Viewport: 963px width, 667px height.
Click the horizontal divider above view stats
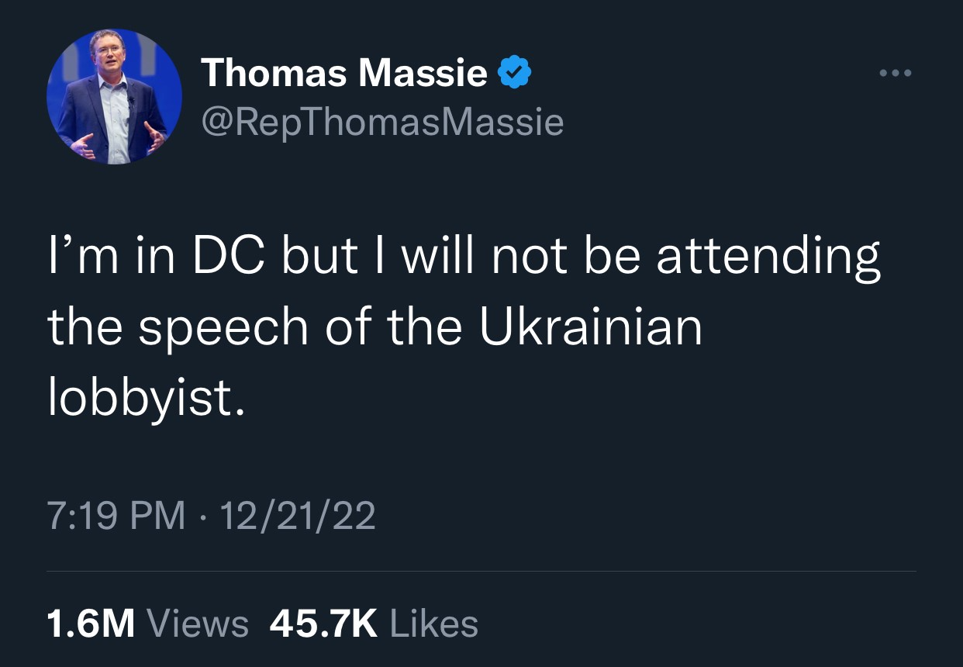481,572
